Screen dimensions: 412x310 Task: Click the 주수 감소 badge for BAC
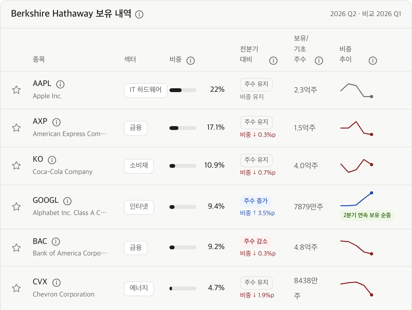click(256, 241)
